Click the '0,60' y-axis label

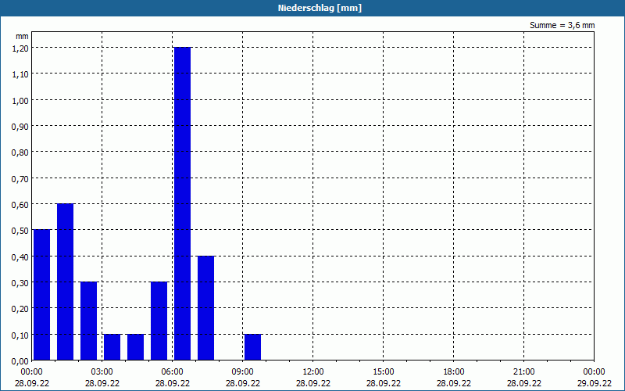(x=20, y=205)
